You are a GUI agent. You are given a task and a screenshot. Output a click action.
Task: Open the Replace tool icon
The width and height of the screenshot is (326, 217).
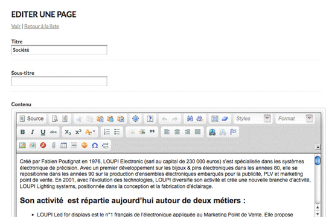tap(200, 119)
